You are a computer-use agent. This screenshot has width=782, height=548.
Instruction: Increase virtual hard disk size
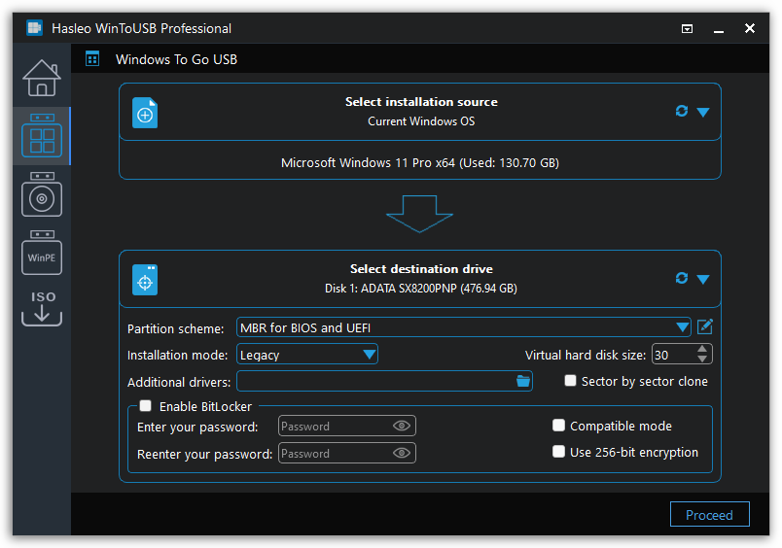pyautogui.click(x=702, y=349)
